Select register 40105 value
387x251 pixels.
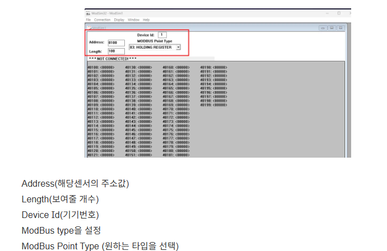[107, 88]
